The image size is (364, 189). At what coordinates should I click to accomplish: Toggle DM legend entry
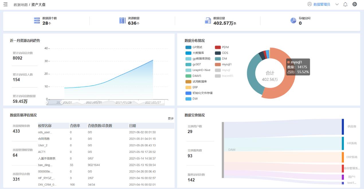221,59
